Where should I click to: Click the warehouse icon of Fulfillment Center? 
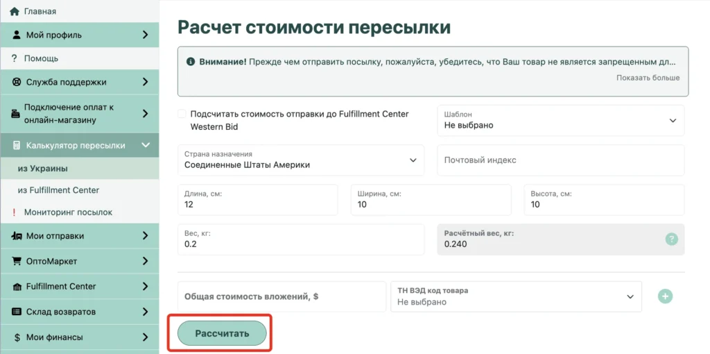coord(17,287)
